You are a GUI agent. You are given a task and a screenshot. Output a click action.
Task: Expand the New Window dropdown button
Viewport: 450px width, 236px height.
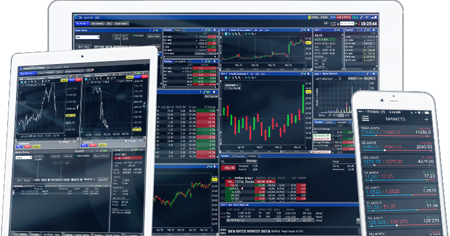click(82, 24)
